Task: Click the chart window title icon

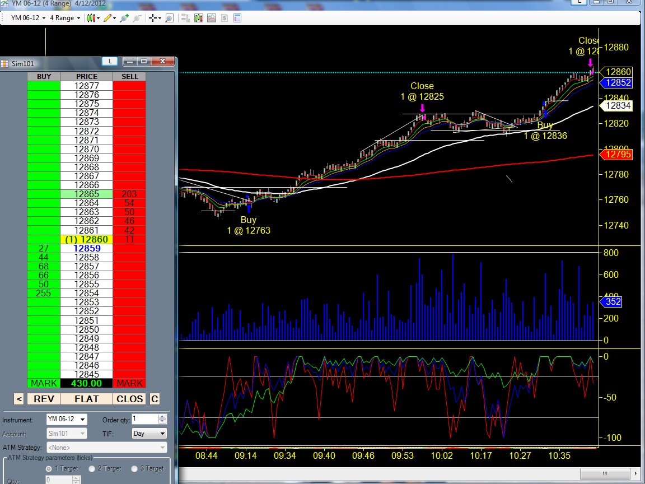Action: (4, 3)
